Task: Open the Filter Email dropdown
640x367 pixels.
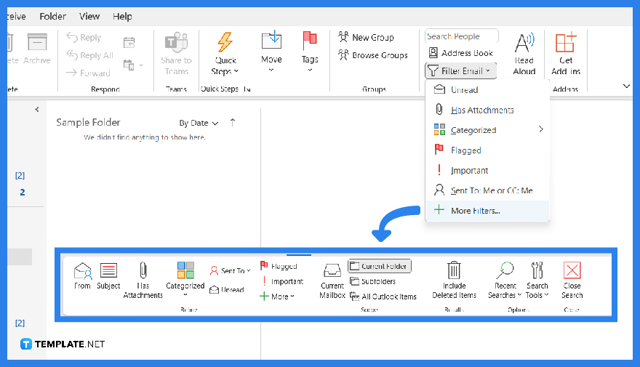Action: click(x=460, y=71)
